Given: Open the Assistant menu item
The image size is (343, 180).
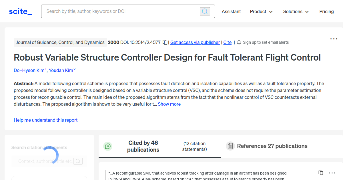Looking at the screenshot, I should [x=231, y=11].
